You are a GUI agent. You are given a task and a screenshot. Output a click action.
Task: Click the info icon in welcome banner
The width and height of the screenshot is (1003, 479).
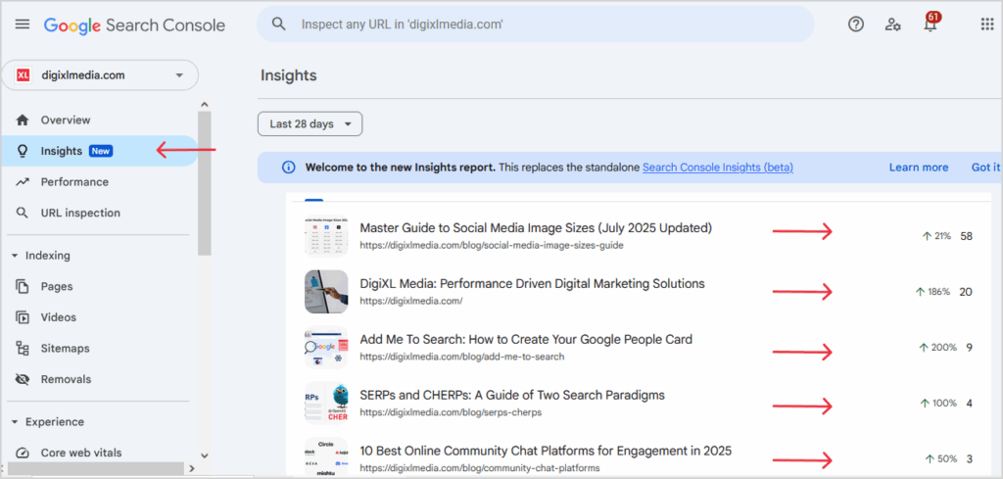click(x=289, y=168)
